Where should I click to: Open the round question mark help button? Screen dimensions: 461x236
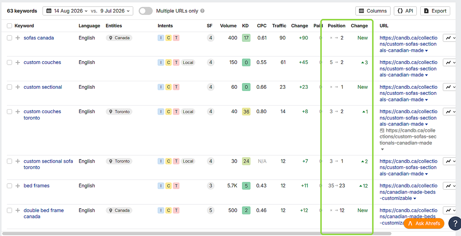pyautogui.click(x=455, y=223)
